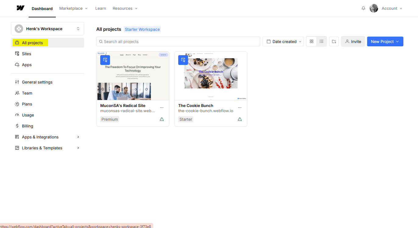Click the All projects heading
The width and height of the screenshot is (418, 228).
109,29
